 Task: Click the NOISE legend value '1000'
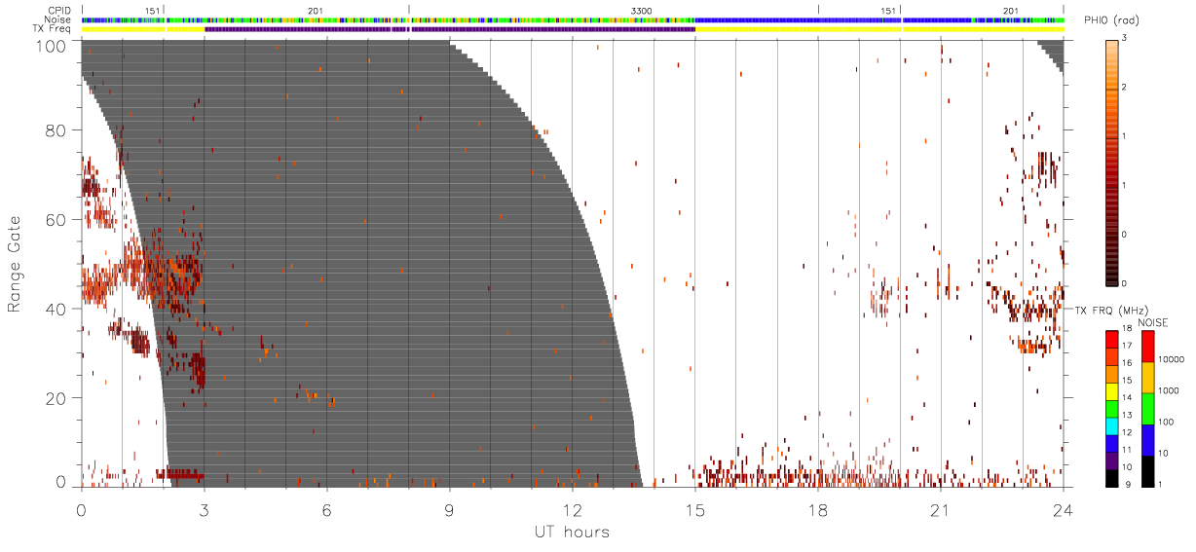(1169, 390)
